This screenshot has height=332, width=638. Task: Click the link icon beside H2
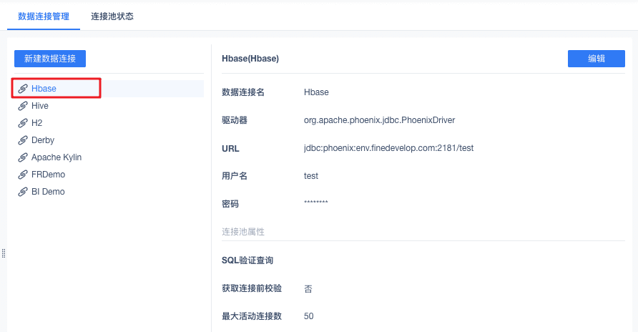click(24, 123)
